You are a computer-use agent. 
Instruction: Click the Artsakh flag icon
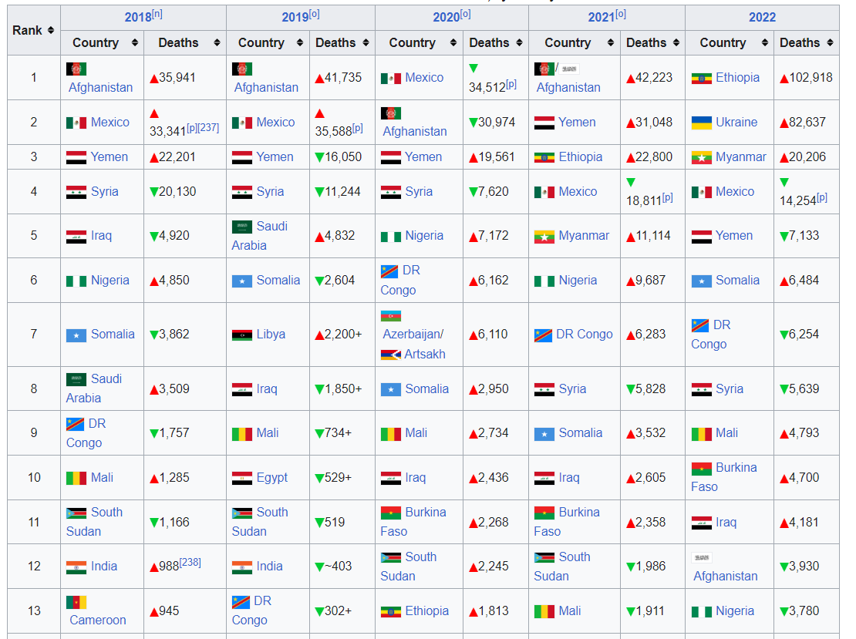(x=391, y=355)
